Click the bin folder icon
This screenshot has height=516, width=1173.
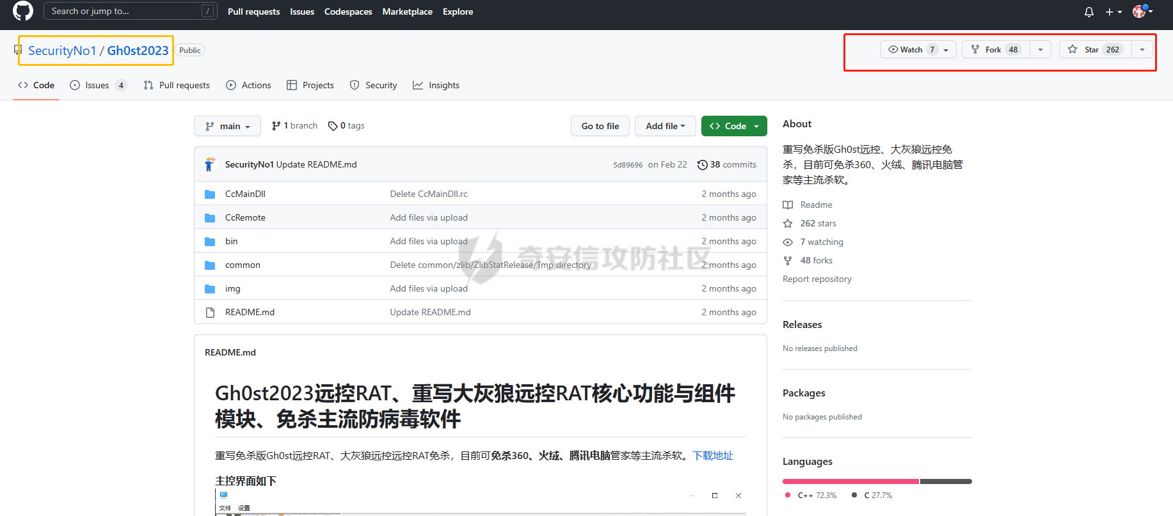[210, 241]
